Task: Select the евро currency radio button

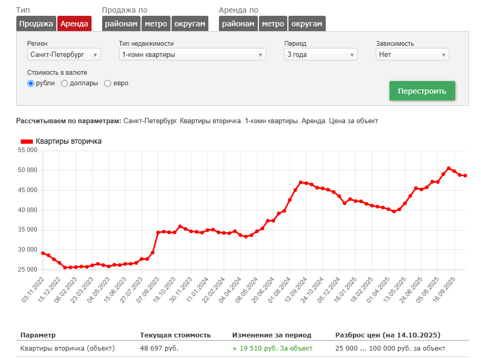Action: (108, 83)
